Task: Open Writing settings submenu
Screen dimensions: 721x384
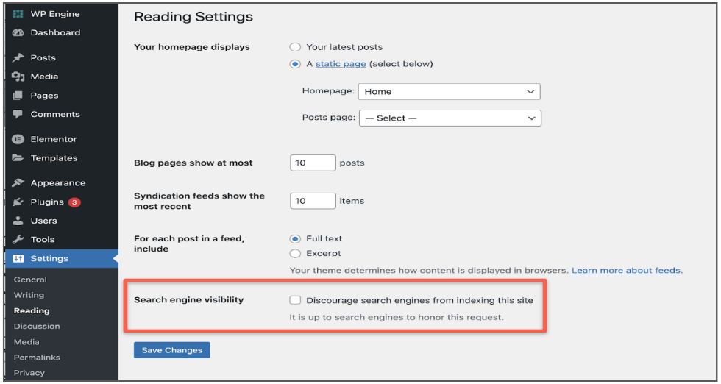Action: coord(29,295)
